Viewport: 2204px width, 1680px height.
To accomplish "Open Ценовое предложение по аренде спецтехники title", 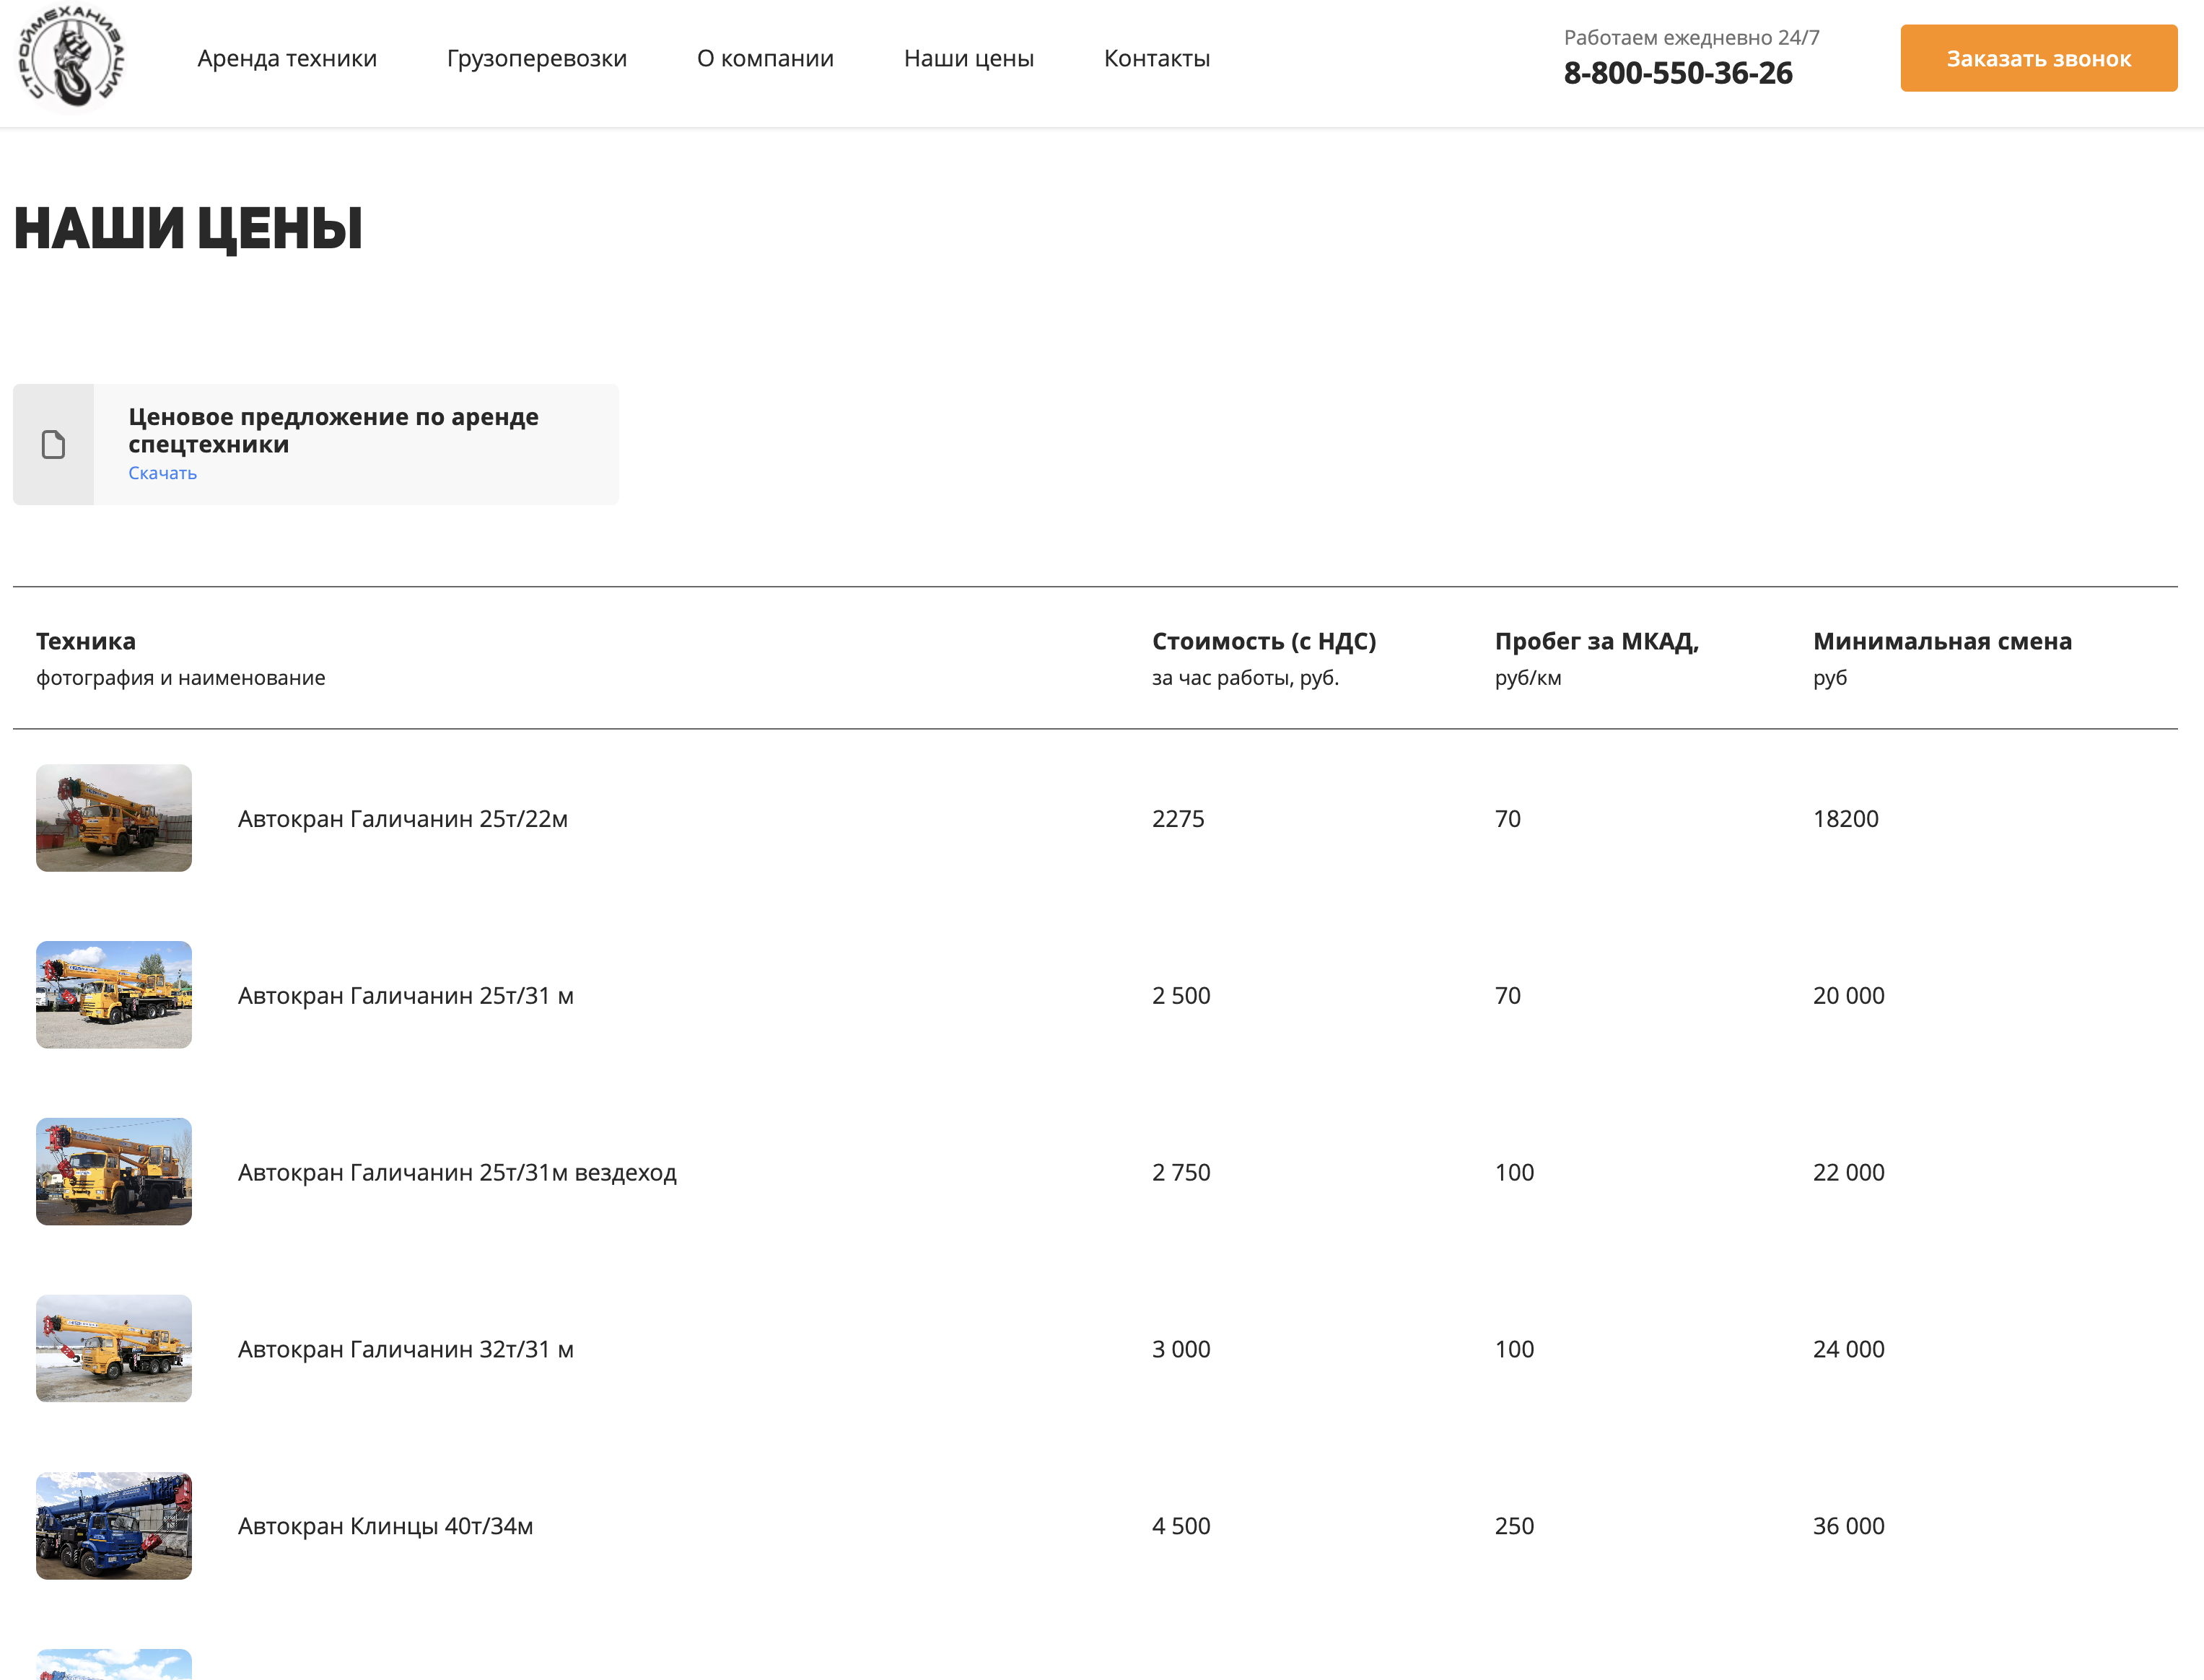I will (x=333, y=430).
